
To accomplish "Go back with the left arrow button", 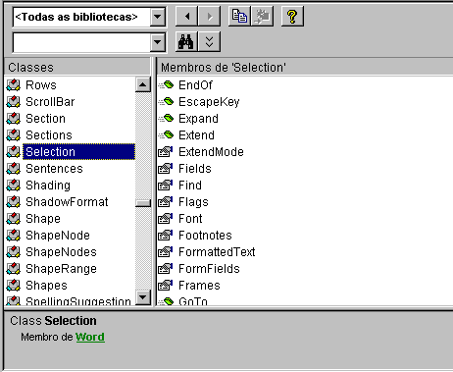I will coord(186,16).
